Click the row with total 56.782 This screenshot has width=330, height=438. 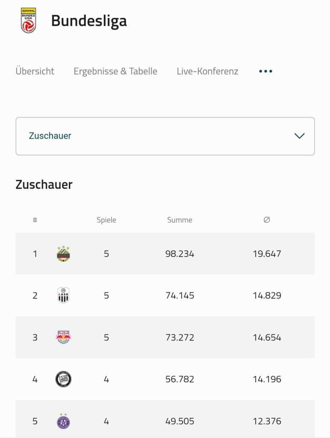(x=165, y=379)
